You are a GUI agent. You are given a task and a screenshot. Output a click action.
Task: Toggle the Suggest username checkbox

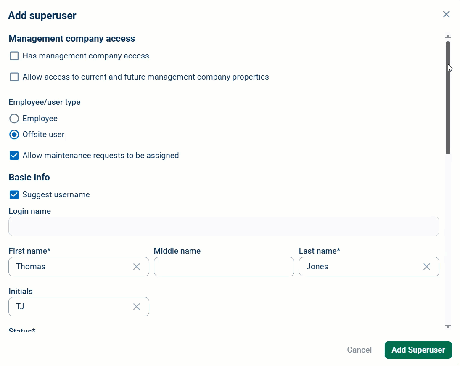coord(14,195)
